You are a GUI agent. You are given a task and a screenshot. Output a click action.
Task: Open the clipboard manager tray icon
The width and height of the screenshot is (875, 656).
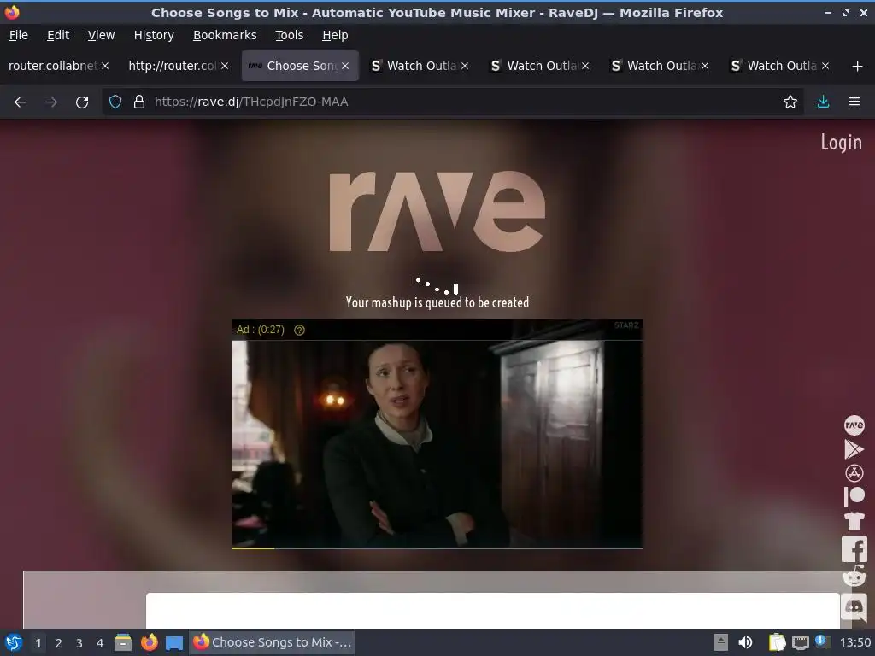coord(777,642)
